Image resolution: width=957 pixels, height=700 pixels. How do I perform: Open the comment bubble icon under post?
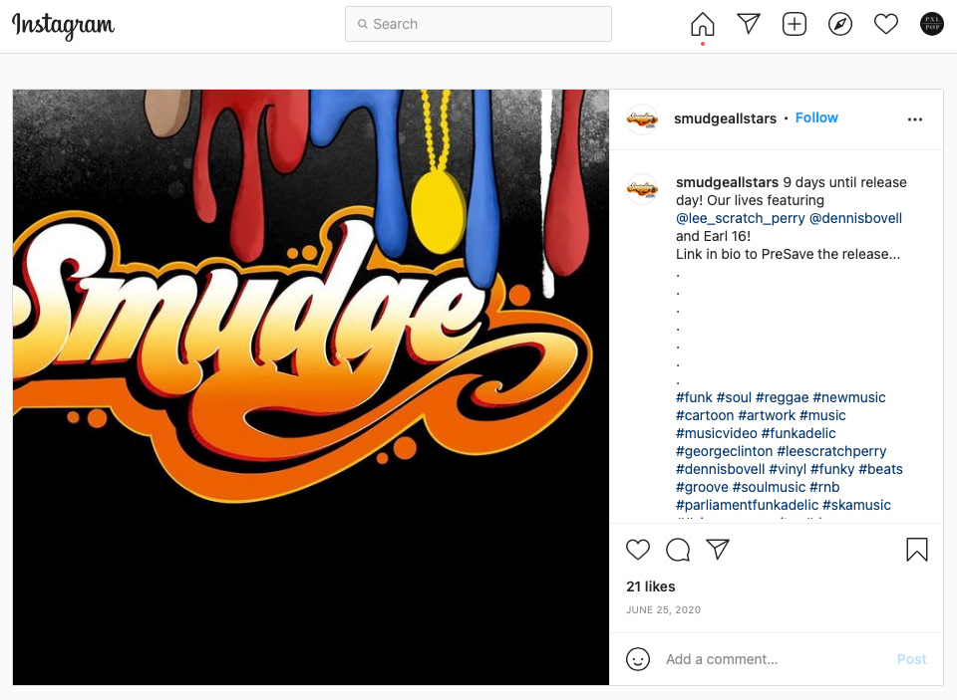678,550
